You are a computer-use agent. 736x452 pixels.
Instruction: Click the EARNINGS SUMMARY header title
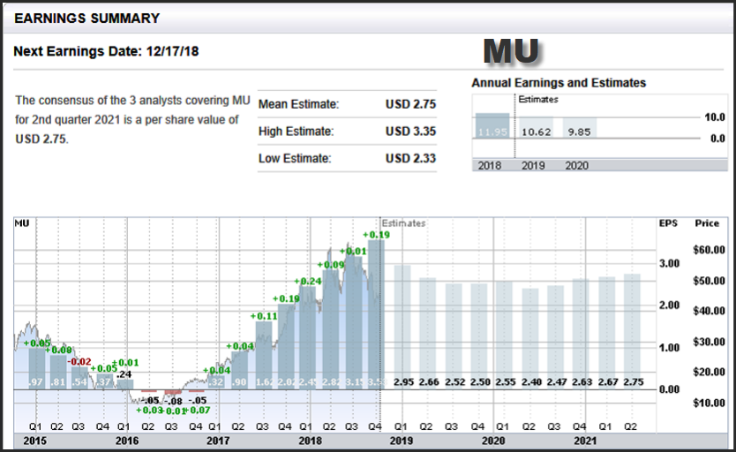coord(87,18)
